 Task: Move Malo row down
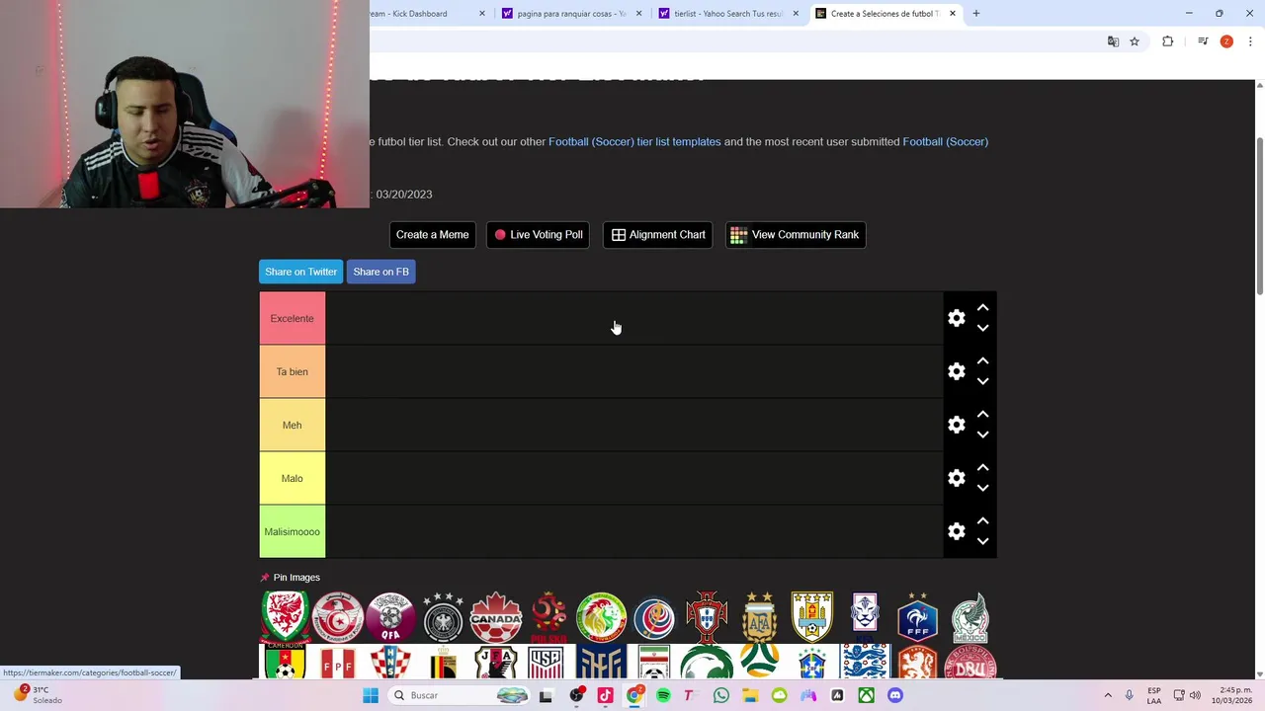pos(982,488)
